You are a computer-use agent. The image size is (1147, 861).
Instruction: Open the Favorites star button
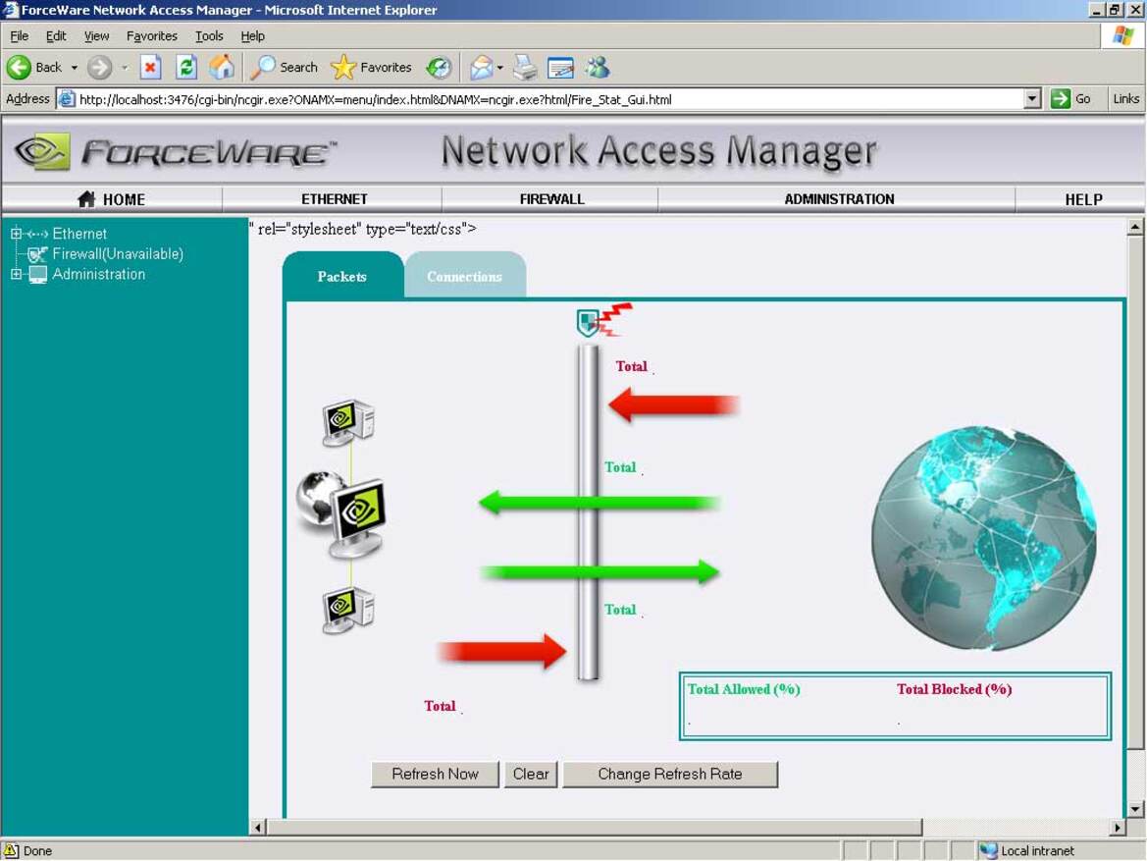tap(372, 68)
